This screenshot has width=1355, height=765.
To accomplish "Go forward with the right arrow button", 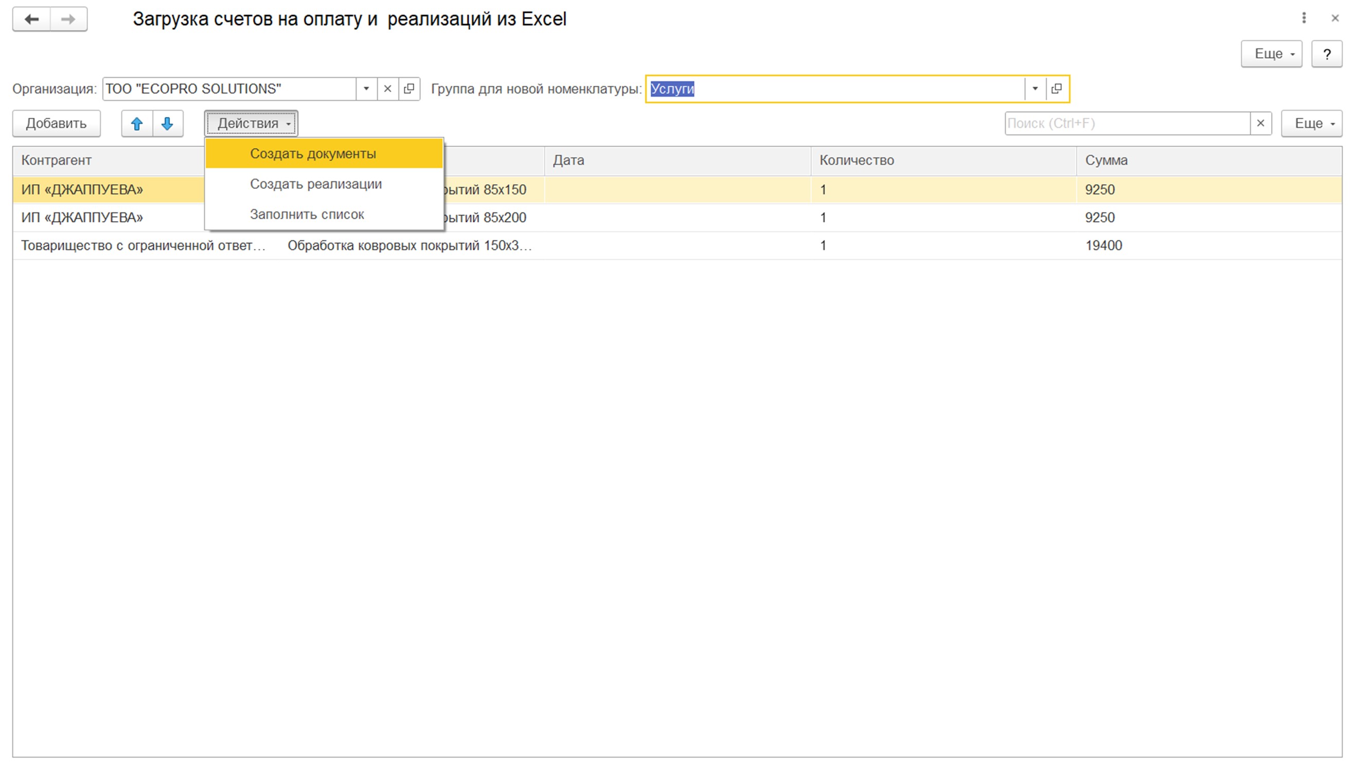I will (x=69, y=20).
